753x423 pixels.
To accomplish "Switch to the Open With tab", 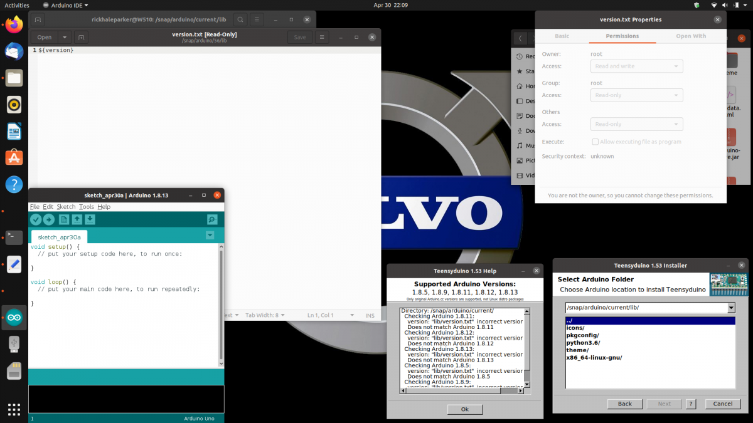I will (x=690, y=36).
